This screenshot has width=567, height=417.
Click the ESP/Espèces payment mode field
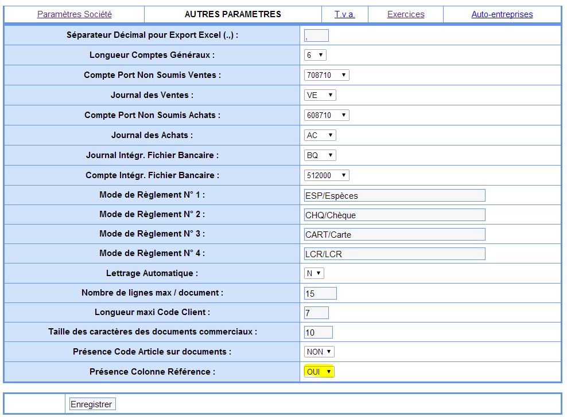click(394, 196)
